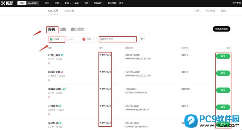Click orange tag under 麻辣小龙虾
Image resolution: width=242 pixels, height=130 pixels.
(x=49, y=80)
